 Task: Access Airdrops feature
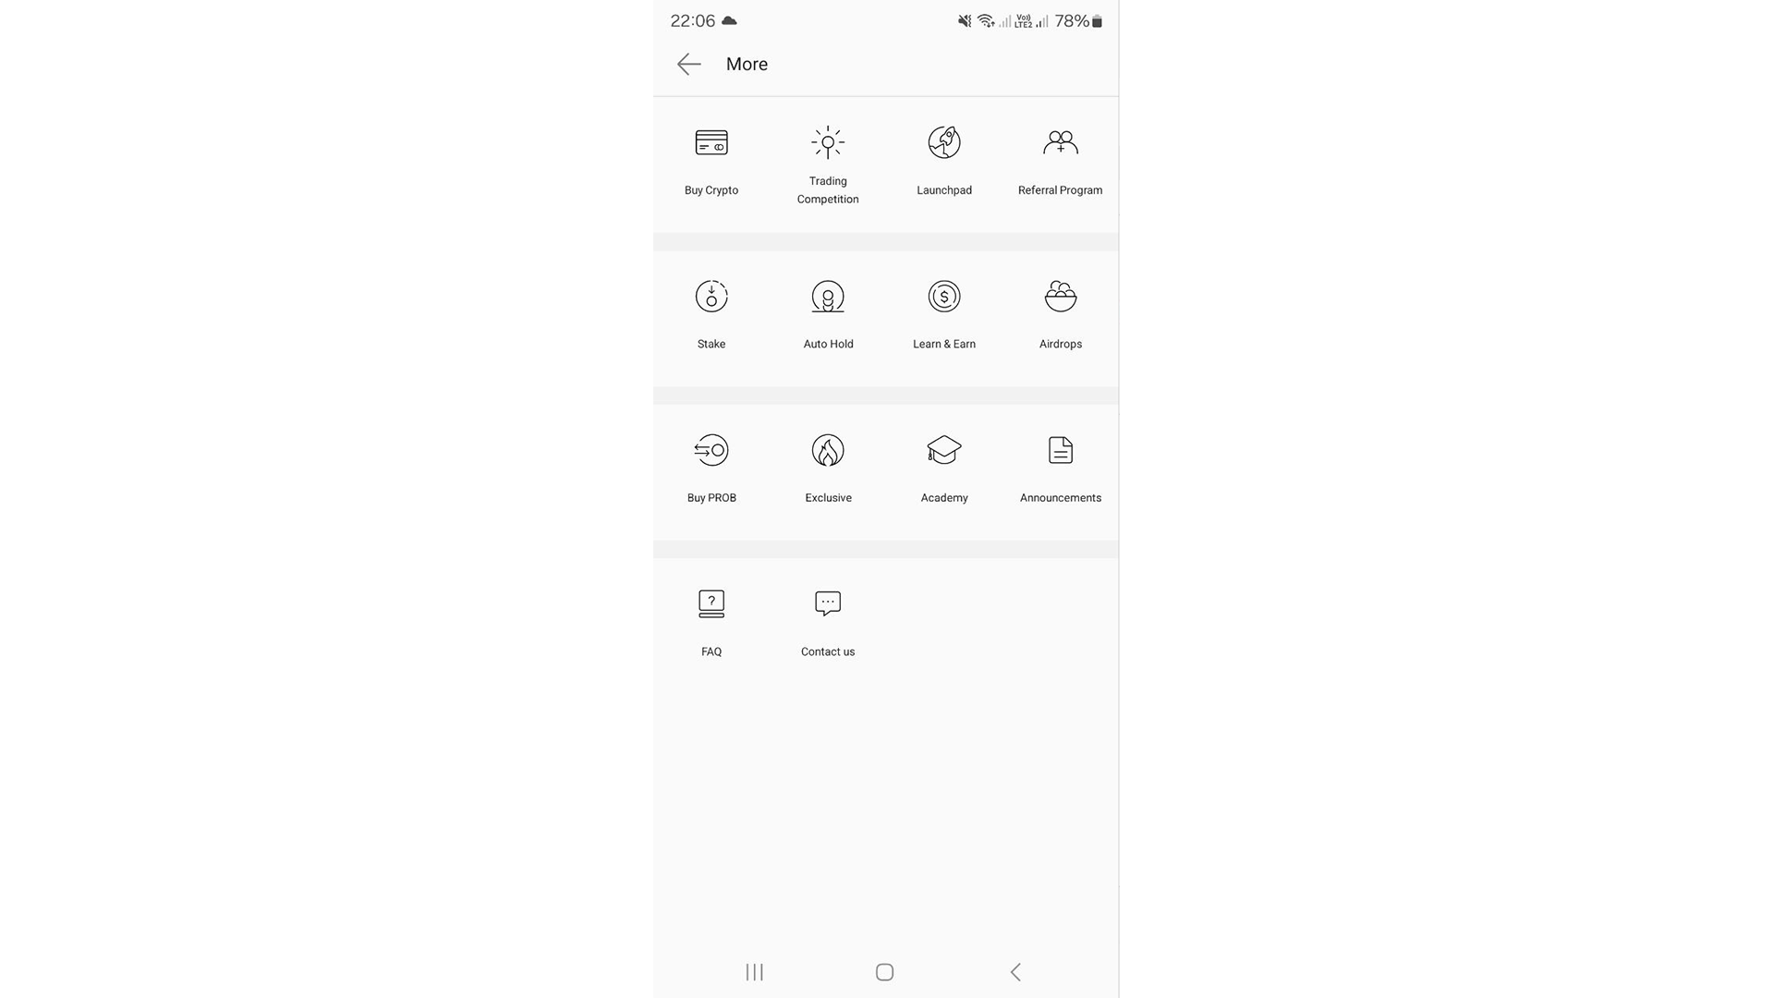coord(1060,312)
